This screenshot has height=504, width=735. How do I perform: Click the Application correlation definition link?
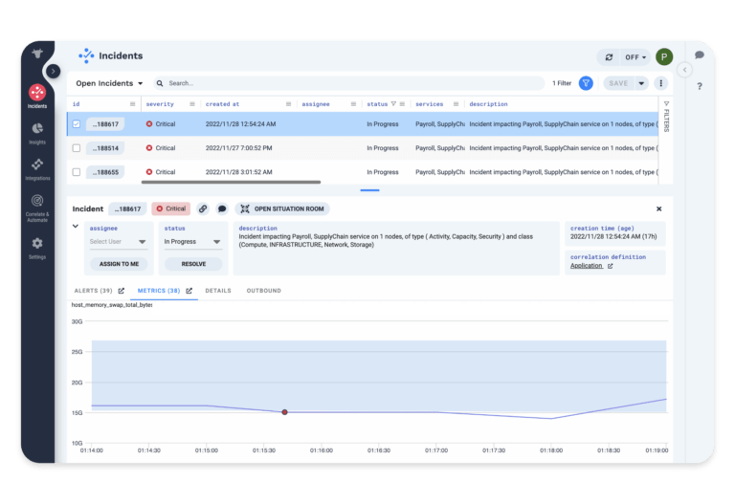[x=587, y=266]
